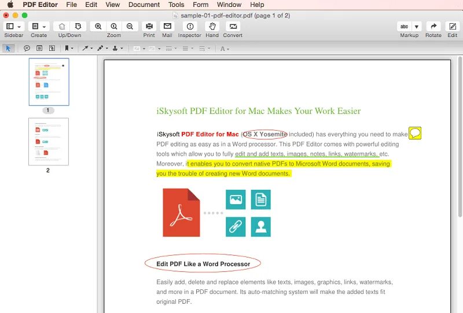Image resolution: width=463 pixels, height=313 pixels.
Task: Open the Document menu
Action: tap(144, 5)
